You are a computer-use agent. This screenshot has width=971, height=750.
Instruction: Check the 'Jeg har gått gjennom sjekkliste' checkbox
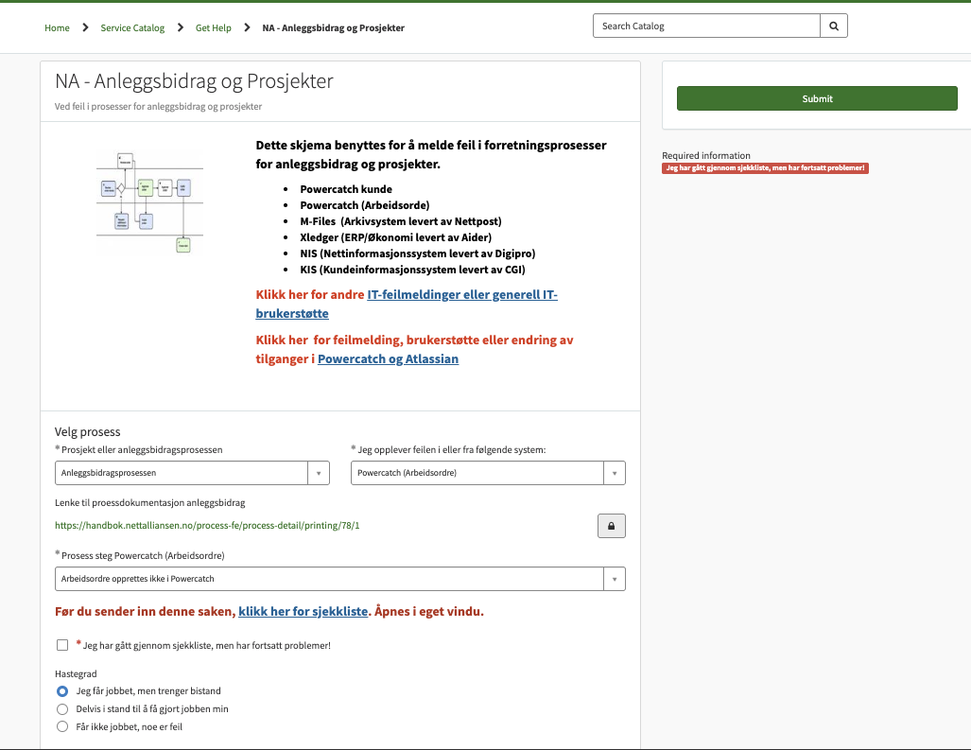click(62, 645)
